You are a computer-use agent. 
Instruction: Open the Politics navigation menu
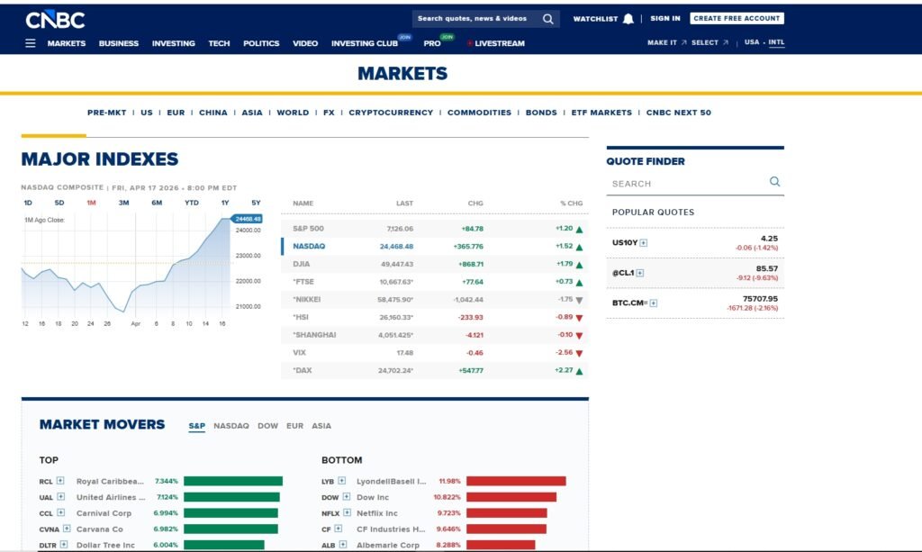(261, 43)
